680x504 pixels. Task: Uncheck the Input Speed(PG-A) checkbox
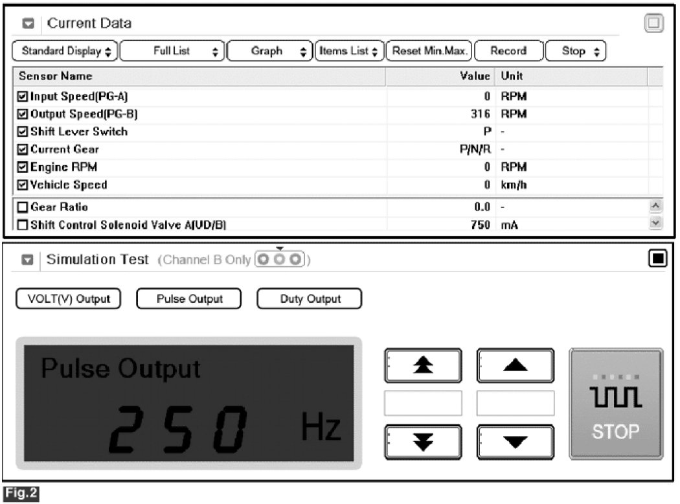pyautogui.click(x=23, y=97)
